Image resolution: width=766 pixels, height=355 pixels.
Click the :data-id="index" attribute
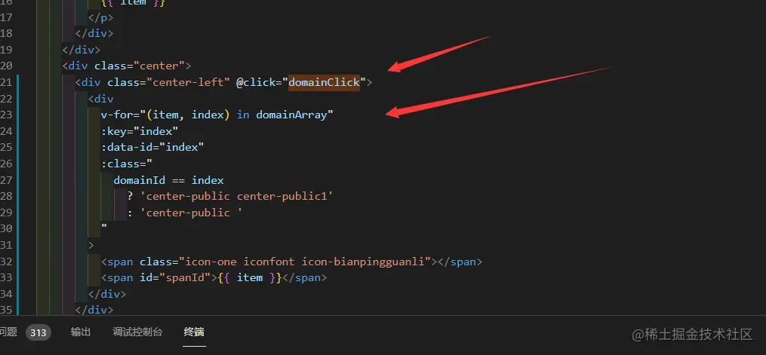[152, 147]
